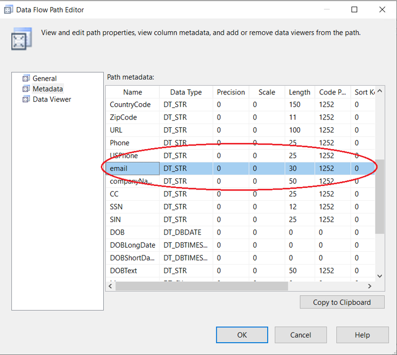Open the General page
Screen dimensions: 397x355
pyautogui.click(x=44, y=78)
